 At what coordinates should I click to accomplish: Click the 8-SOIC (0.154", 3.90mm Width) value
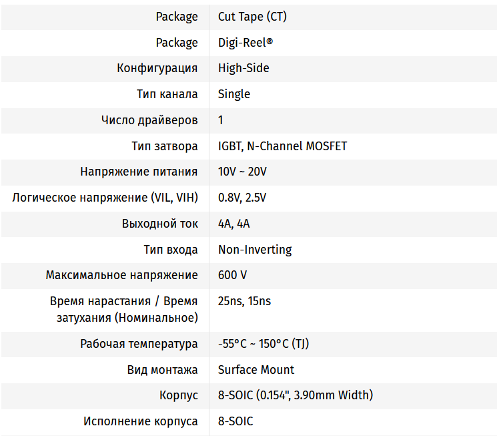[296, 395]
